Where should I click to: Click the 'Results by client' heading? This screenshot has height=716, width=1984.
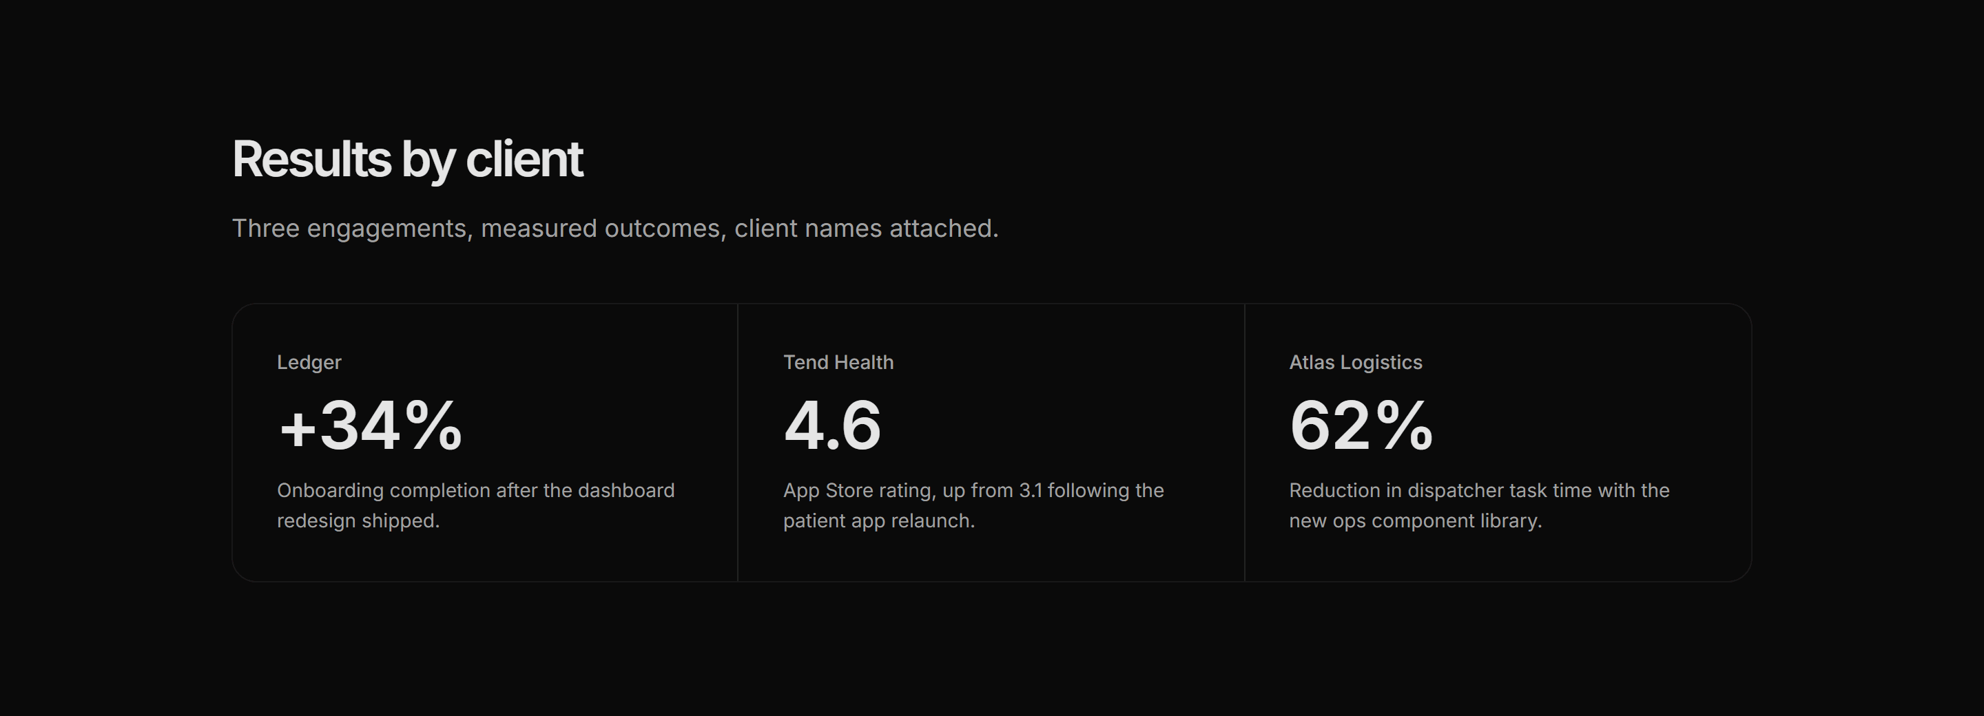click(407, 160)
